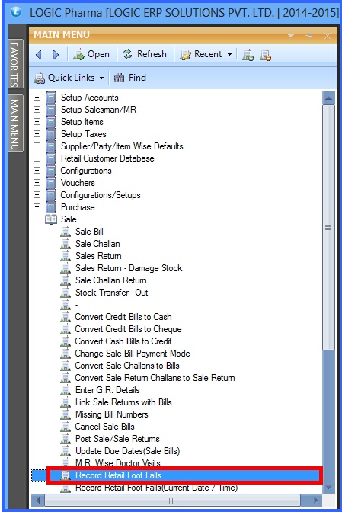The image size is (342, 512).
Task: Open the Main Menu panel options arrow
Action: click(291, 36)
